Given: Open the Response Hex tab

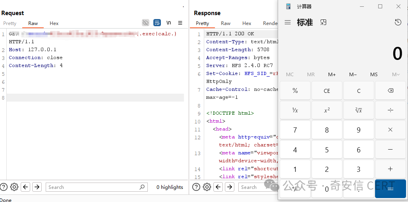Looking at the screenshot, I should [x=247, y=23].
